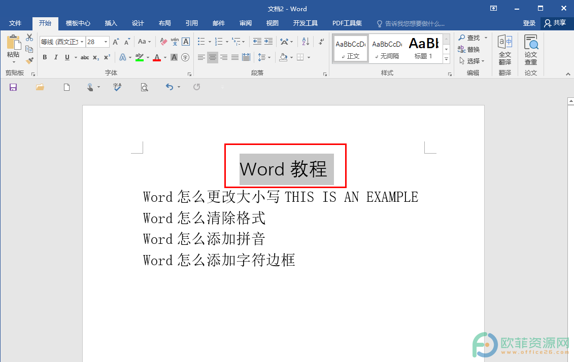This screenshot has height=362, width=574.
Task: Open the 文件 (File) menu
Action: click(15, 23)
